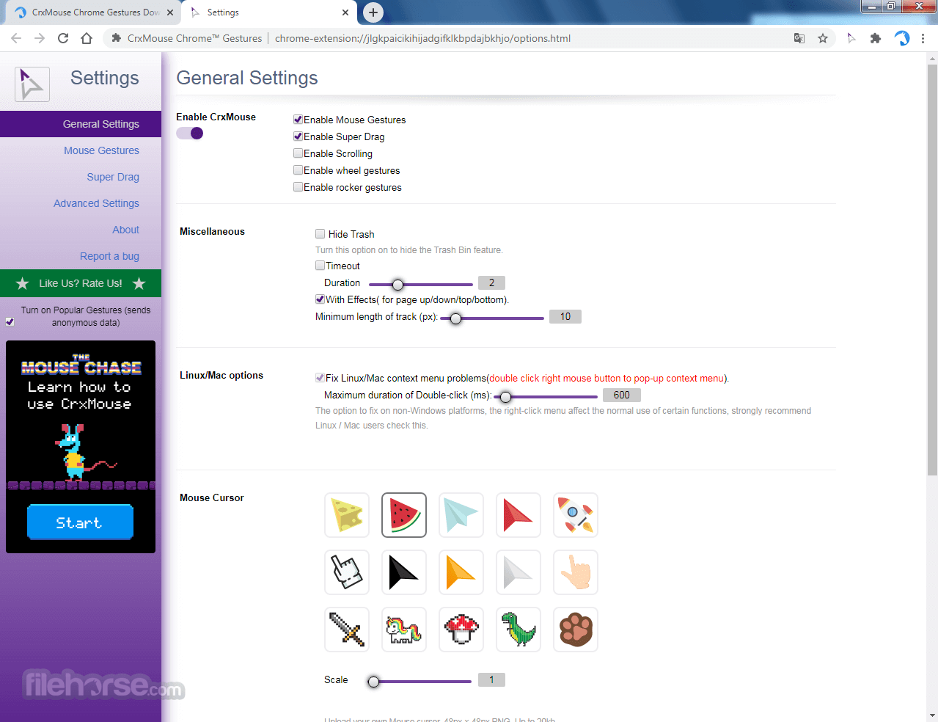The height and width of the screenshot is (722, 938).
Task: Close the Settings browser tab
Action: 345,12
